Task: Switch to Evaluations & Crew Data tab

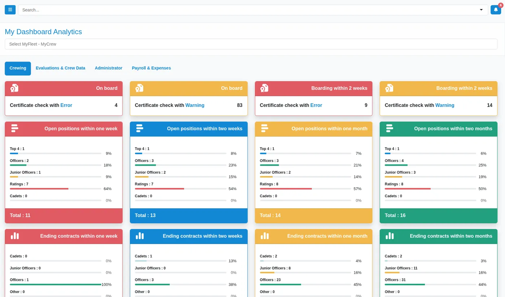Action: click(x=61, y=68)
